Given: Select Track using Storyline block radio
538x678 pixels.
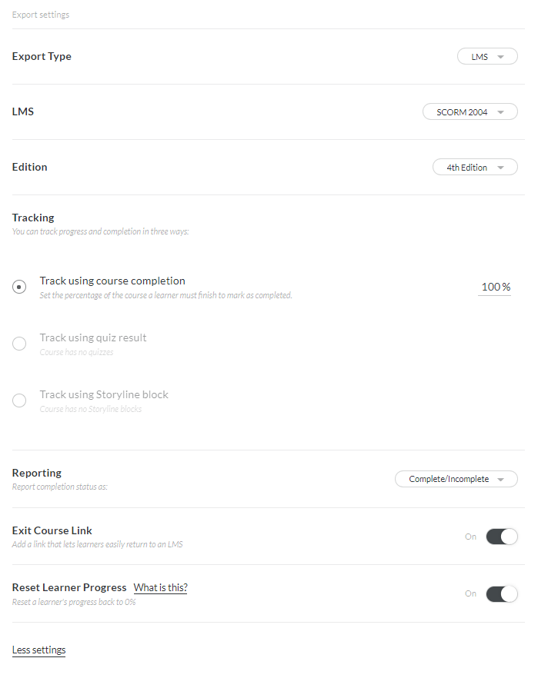Looking at the screenshot, I should [x=19, y=400].
